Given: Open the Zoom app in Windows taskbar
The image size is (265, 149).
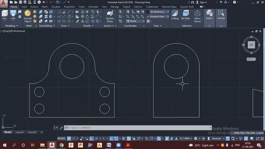Looking at the screenshot, I should (x=118, y=145).
